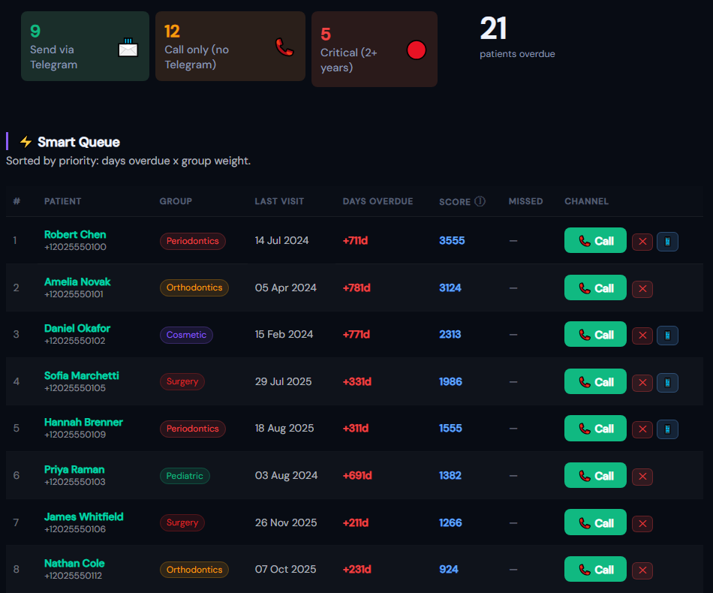Click the Orthodontics tag in Amelia Novak's row
This screenshot has width=713, height=593.
pos(194,287)
